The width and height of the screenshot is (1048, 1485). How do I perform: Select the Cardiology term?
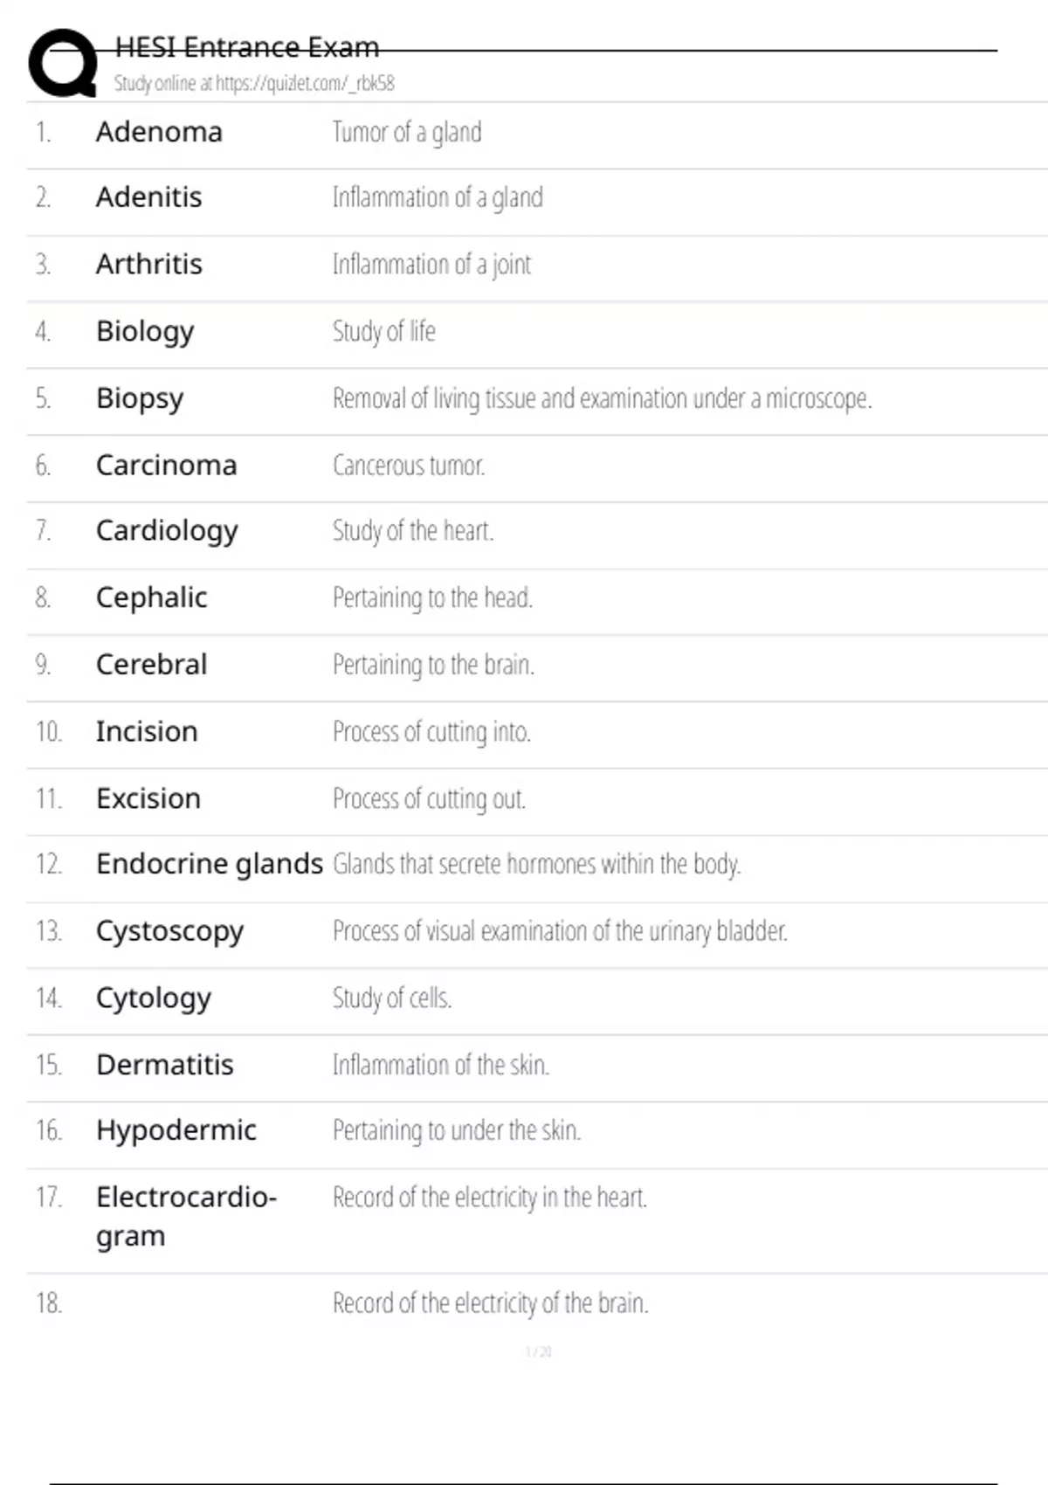click(167, 531)
